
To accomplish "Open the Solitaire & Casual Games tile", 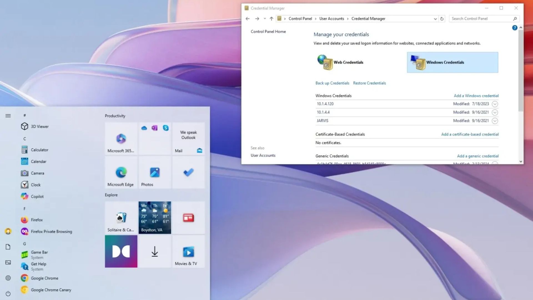I will 121,218.
